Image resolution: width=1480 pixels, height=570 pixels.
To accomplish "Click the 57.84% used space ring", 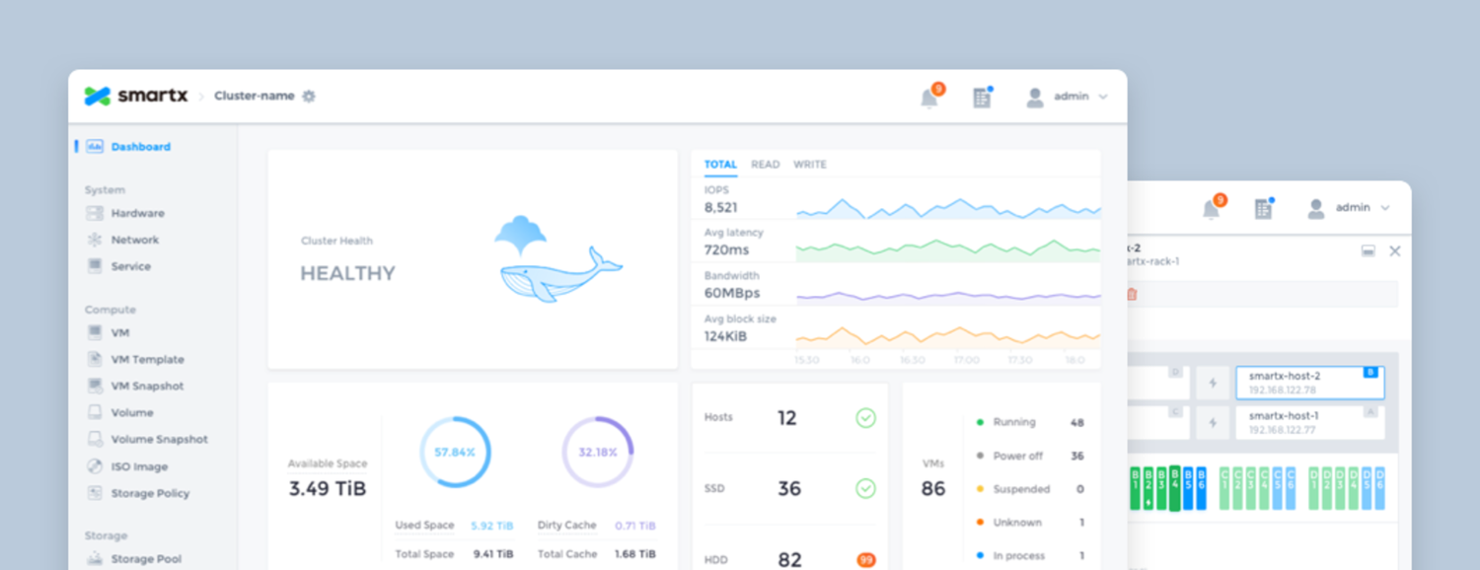I will point(455,453).
